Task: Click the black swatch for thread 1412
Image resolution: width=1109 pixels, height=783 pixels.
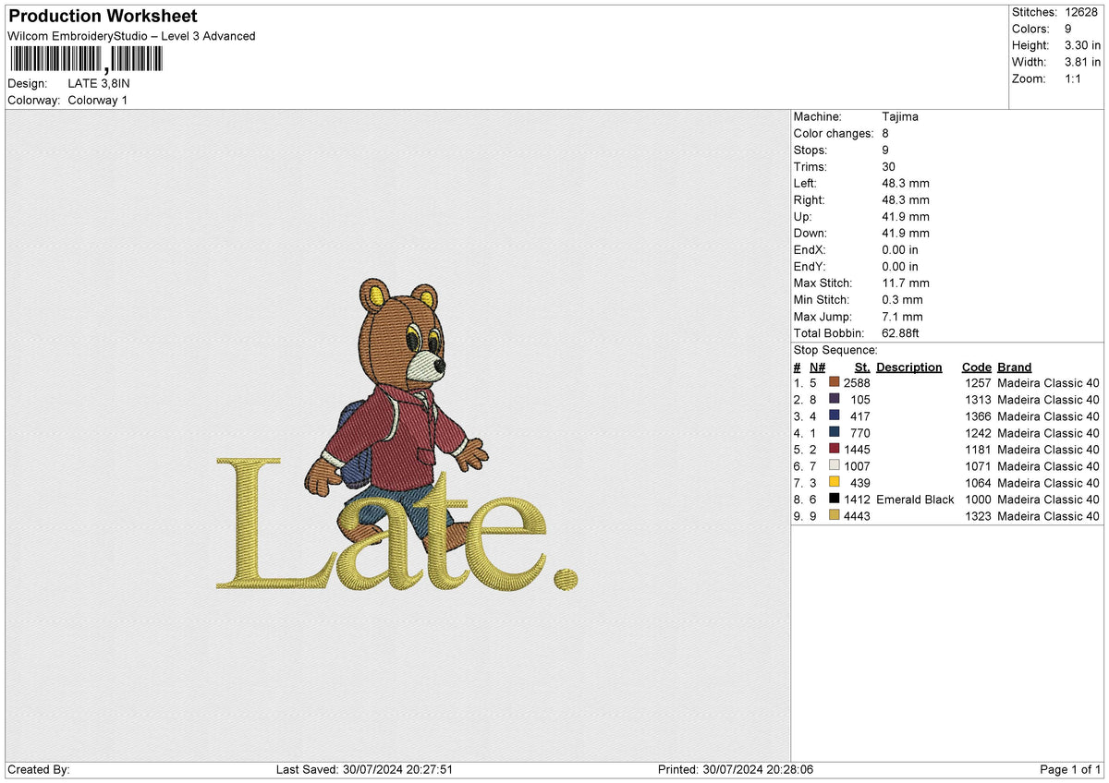Action: [835, 500]
